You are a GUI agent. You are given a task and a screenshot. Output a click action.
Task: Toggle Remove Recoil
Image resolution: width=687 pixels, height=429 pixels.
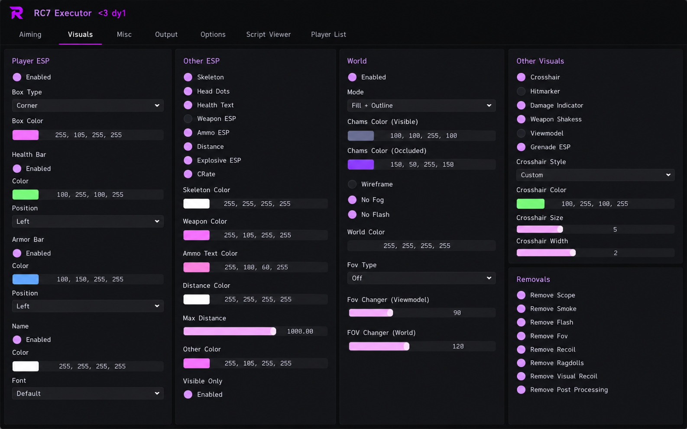click(x=521, y=349)
